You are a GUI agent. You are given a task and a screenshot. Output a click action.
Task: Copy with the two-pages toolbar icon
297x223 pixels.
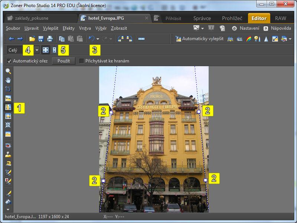pos(62,39)
